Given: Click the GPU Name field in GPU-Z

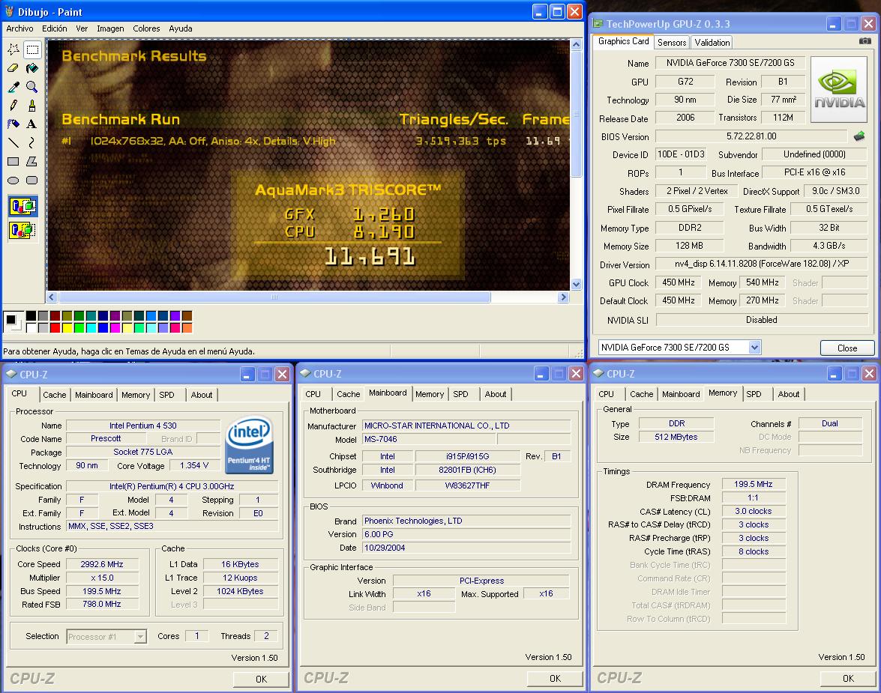Looking at the screenshot, I should [730, 63].
